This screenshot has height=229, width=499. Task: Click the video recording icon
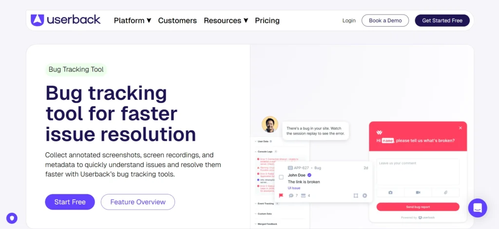418,193
